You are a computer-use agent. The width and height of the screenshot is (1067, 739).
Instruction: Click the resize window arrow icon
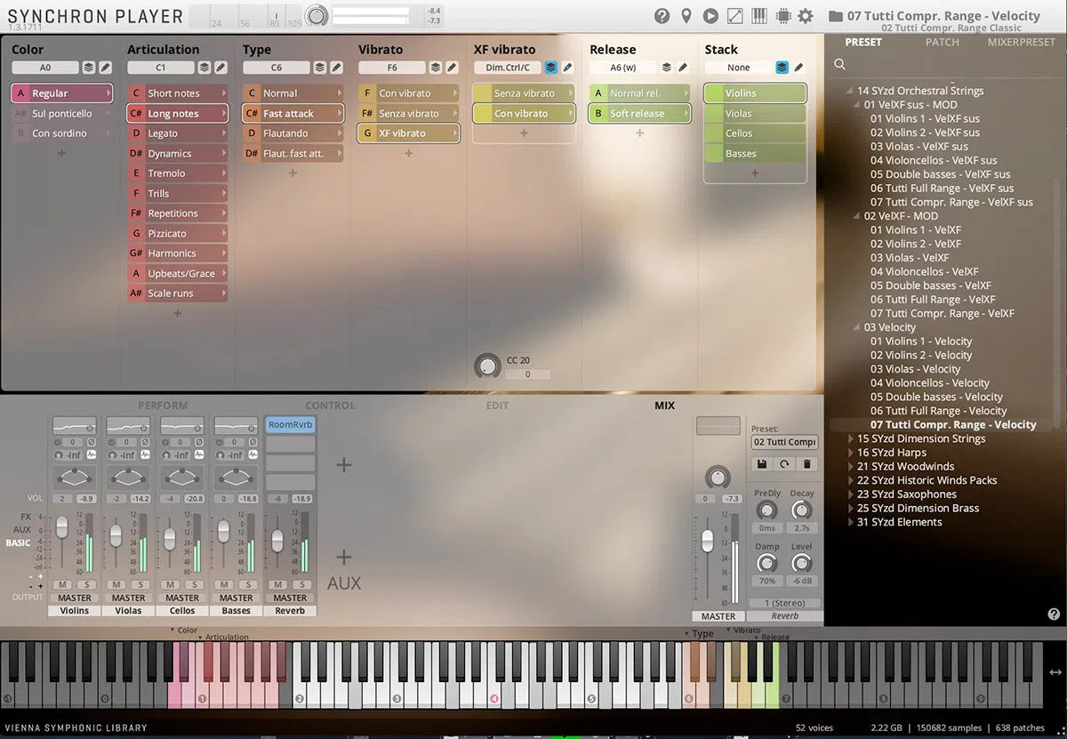pos(734,16)
